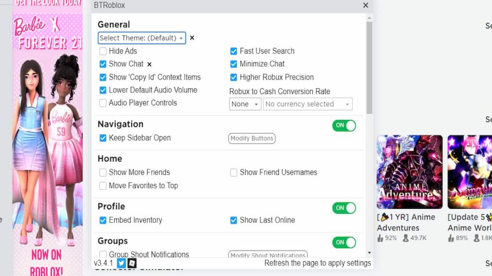Turn off the Profile section toggle
The image size is (492, 276).
pos(344,208)
